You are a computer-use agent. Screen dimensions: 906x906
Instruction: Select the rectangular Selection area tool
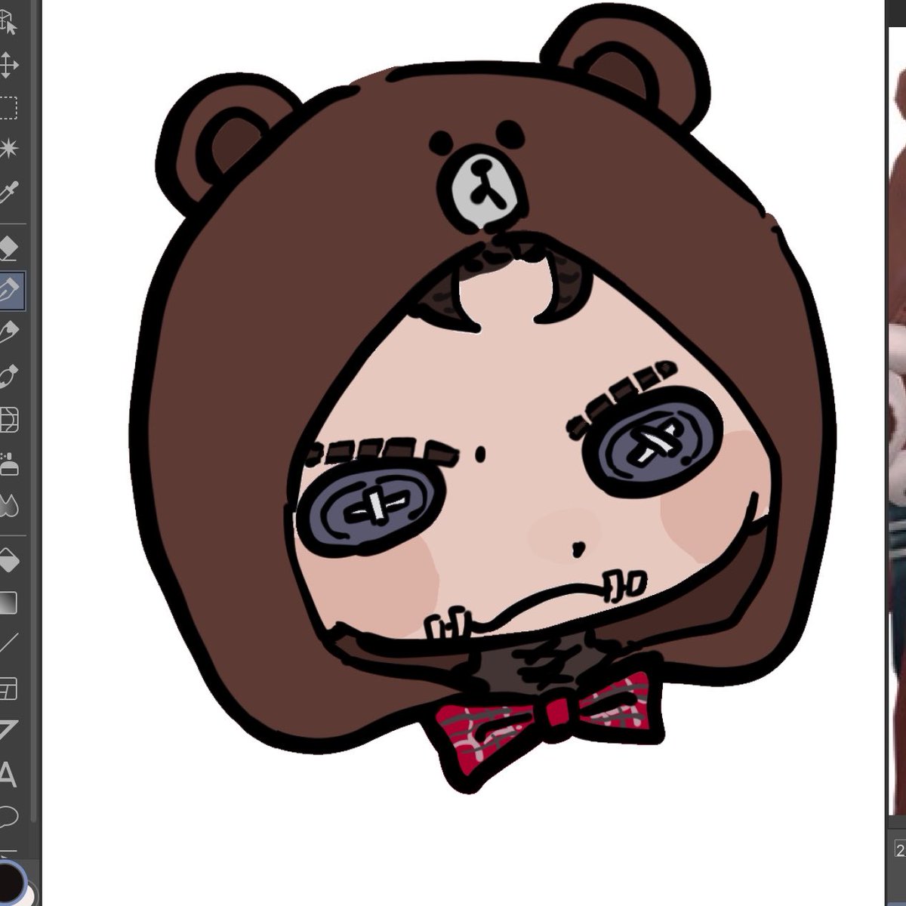(x=8, y=108)
